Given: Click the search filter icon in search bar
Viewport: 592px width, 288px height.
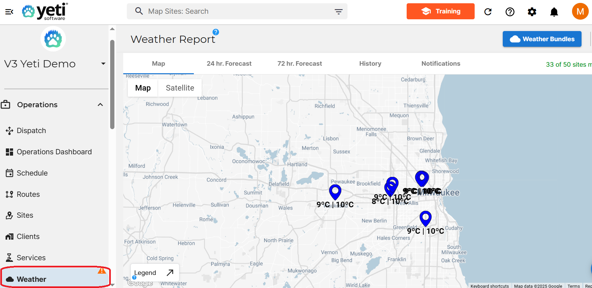Looking at the screenshot, I should pos(338,12).
